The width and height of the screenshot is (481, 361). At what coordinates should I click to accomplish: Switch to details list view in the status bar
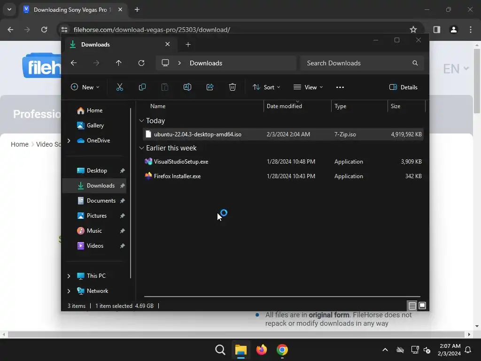tap(412, 306)
